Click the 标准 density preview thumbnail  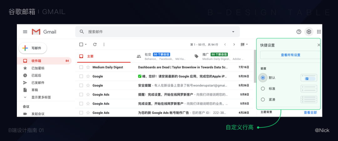coord(309,88)
